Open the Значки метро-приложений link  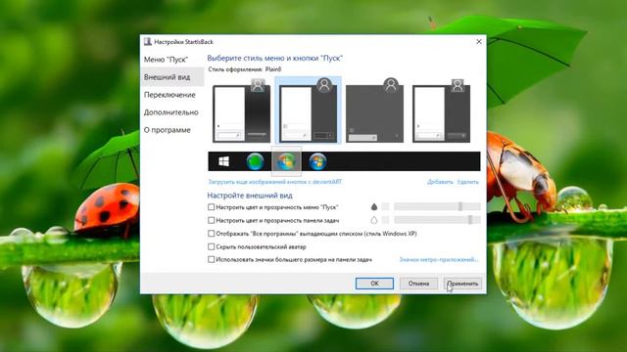pyautogui.click(x=439, y=259)
